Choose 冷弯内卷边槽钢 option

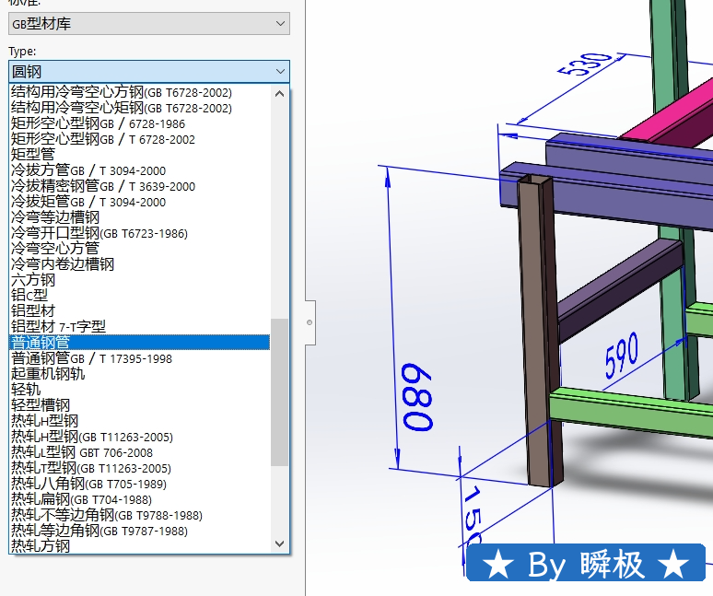coord(63,264)
